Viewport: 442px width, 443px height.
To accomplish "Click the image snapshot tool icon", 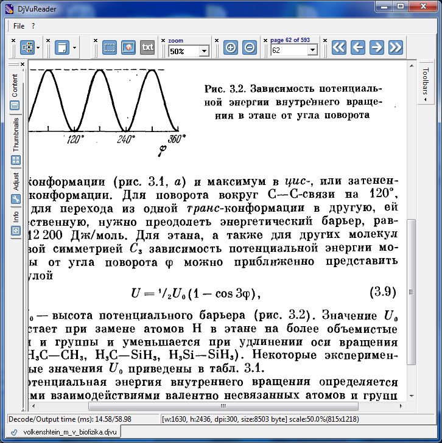I will 128,47.
